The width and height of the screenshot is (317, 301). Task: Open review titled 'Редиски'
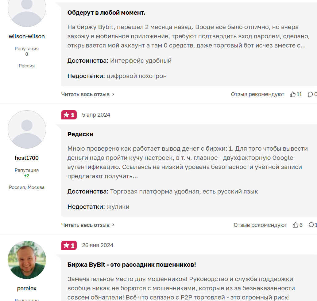[80, 134]
